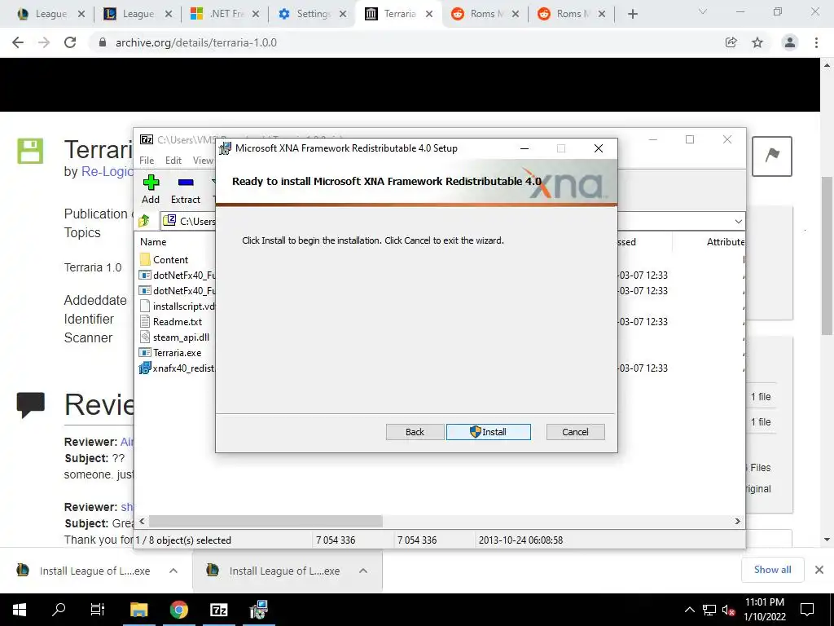Click the Name column header in 7-Zip
834x626 pixels.
(153, 241)
